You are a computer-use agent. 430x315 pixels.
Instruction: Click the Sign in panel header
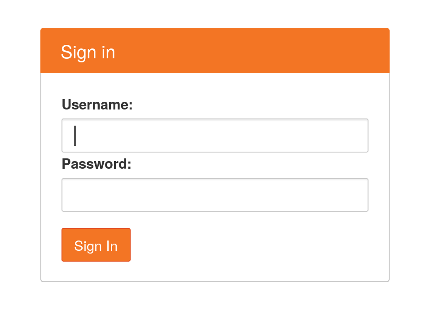pos(215,50)
